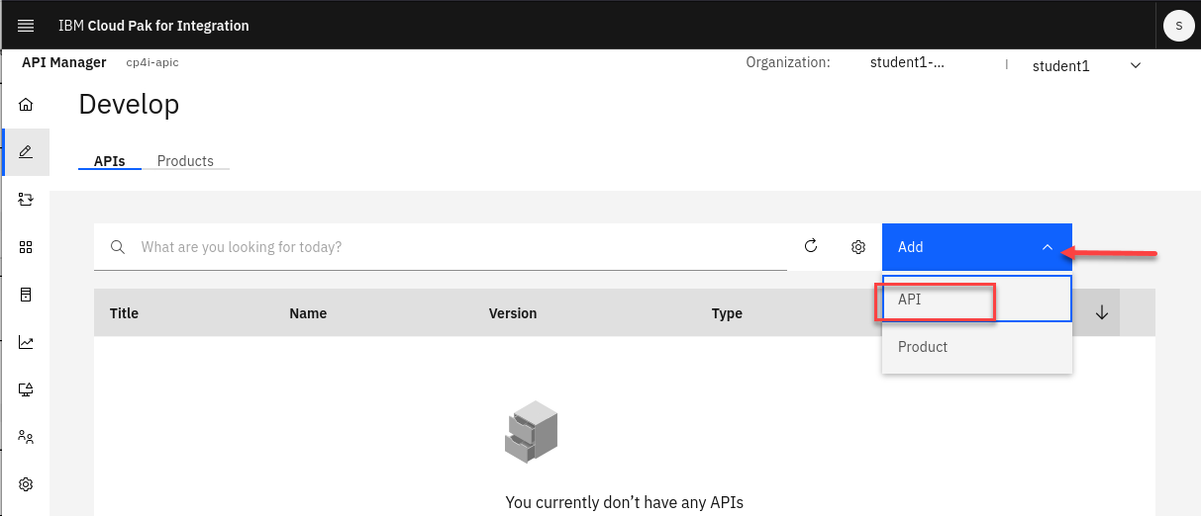Screen dimensions: 1201x516
Task: Open the Settings gear in sidebar
Action: tap(26, 484)
